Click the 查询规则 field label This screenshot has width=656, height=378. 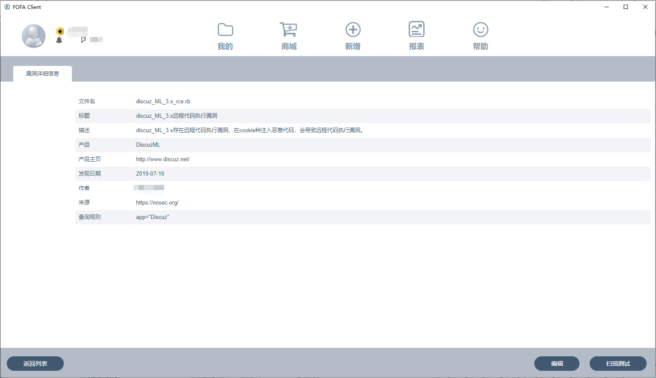(90, 217)
